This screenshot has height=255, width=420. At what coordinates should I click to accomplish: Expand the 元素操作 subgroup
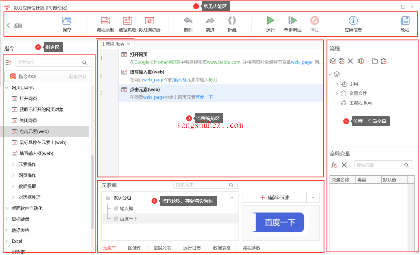[x=13, y=165]
